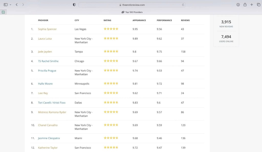Open the Share menu
The width and height of the screenshot is (262, 152).
245,5
